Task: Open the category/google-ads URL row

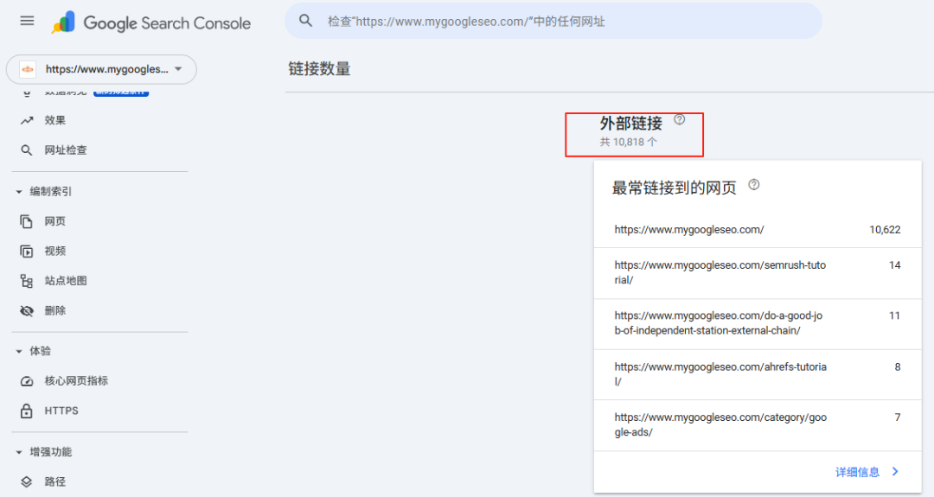Action: click(758, 425)
